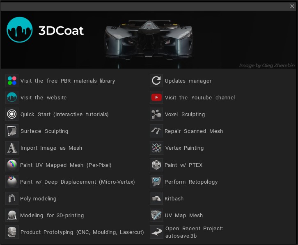Select the Perform Retopology icon
The height and width of the screenshot is (245, 298).
(x=156, y=181)
